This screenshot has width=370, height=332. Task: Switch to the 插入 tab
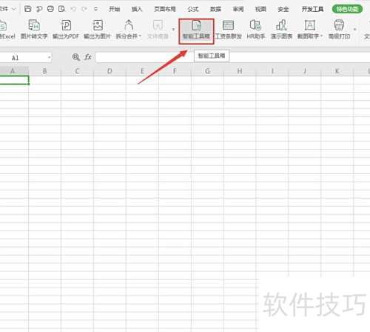click(x=137, y=9)
